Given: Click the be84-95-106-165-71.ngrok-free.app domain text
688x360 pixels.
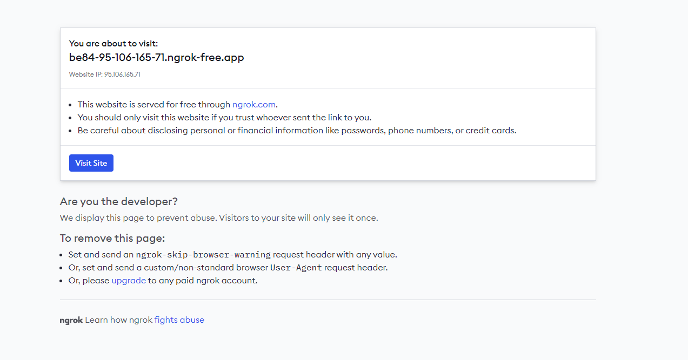Looking at the screenshot, I should click(x=157, y=58).
